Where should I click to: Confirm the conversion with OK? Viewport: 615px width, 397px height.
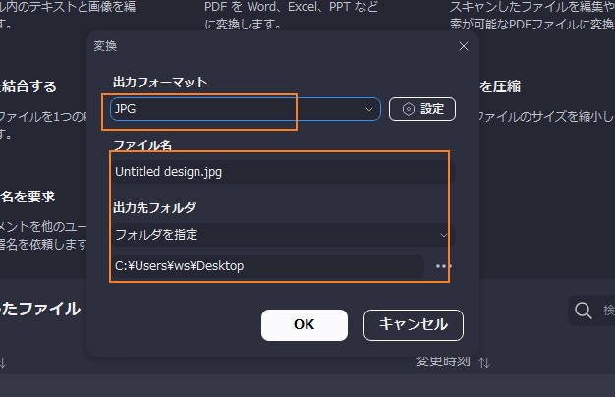pyautogui.click(x=305, y=325)
